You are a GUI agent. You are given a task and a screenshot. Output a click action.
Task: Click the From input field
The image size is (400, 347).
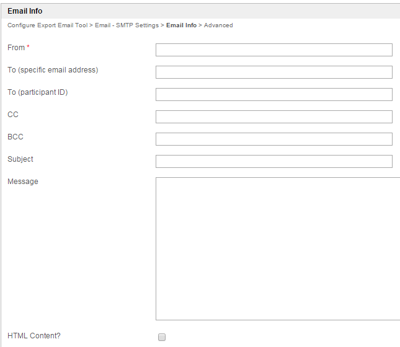click(x=273, y=50)
